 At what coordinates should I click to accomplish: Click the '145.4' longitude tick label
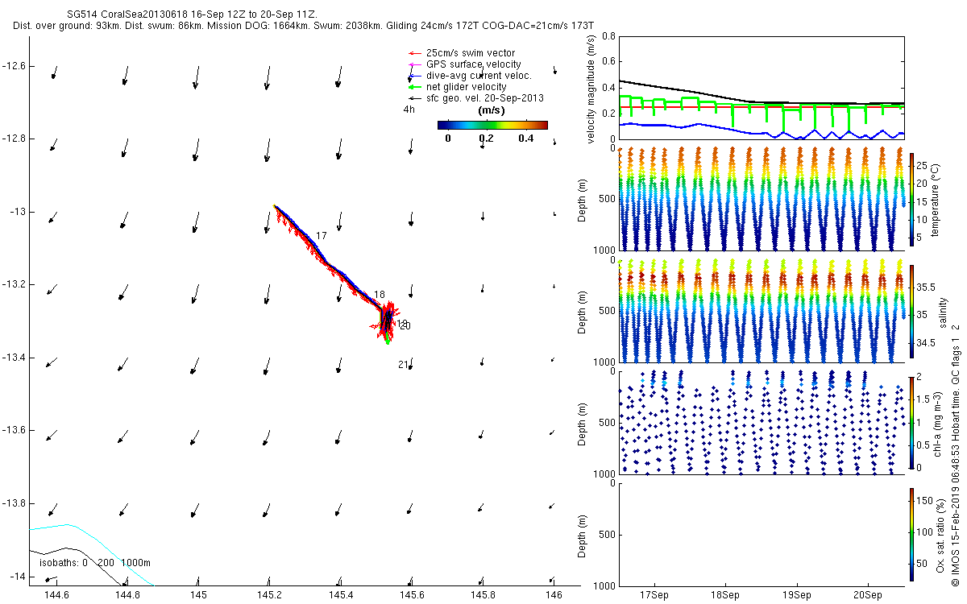340,594
